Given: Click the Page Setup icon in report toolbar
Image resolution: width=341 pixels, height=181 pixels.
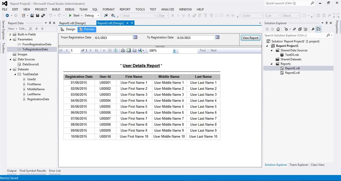Looking at the screenshot, I should pyautogui.click(x=134, y=50).
